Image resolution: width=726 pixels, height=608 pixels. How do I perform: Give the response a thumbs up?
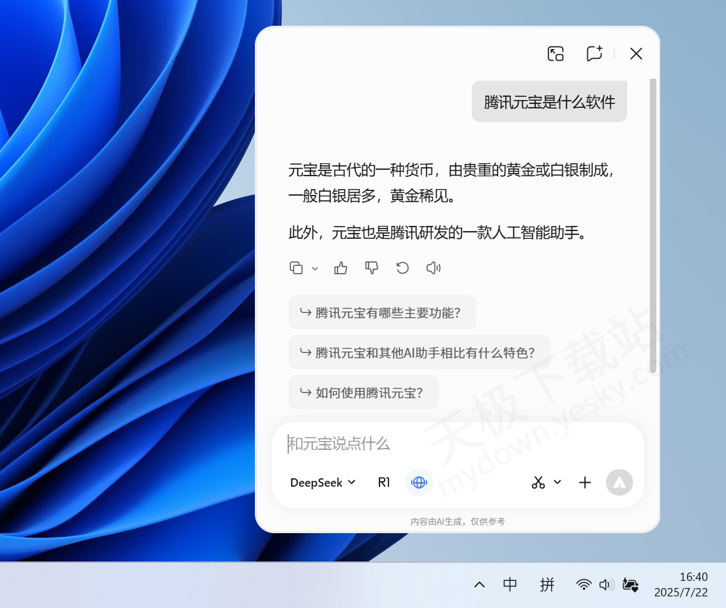341,268
